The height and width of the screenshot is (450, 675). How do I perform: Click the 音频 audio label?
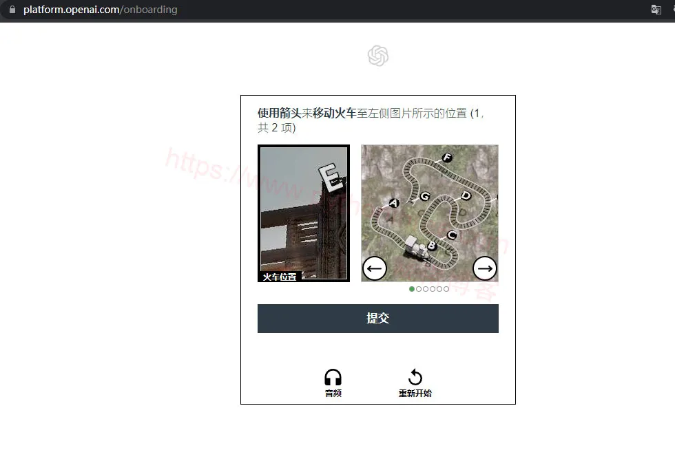click(333, 394)
